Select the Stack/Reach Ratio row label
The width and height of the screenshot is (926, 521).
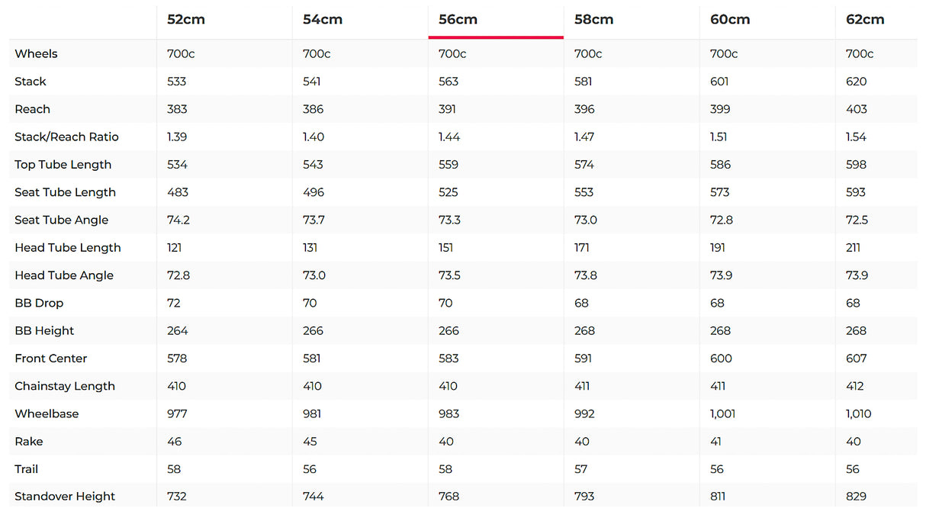(66, 137)
